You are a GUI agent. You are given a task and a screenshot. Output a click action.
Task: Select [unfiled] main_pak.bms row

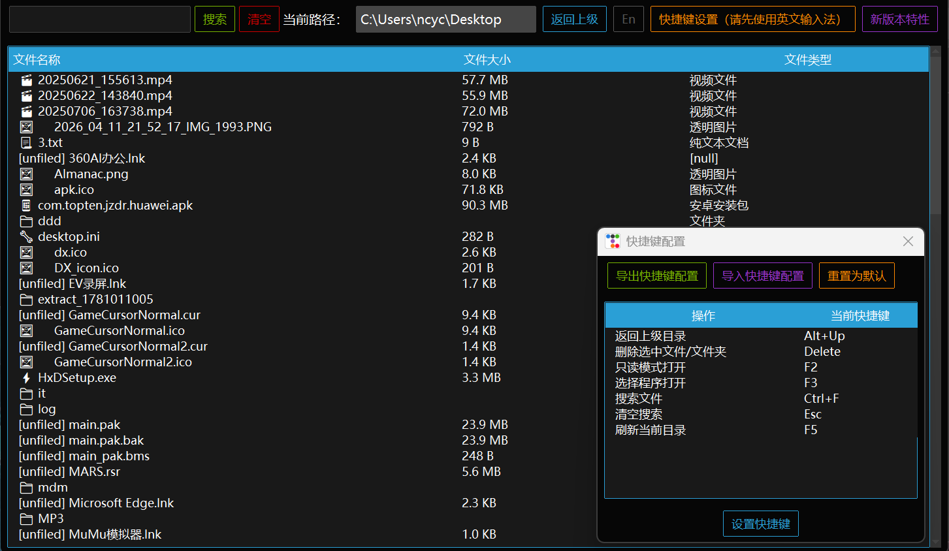click(304, 456)
